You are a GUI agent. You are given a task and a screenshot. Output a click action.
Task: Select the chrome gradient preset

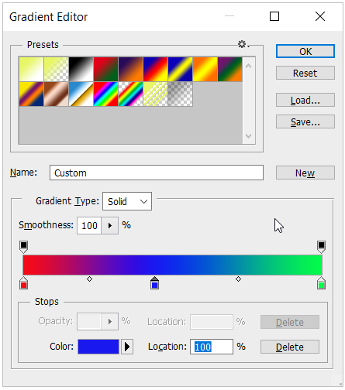coord(81,94)
